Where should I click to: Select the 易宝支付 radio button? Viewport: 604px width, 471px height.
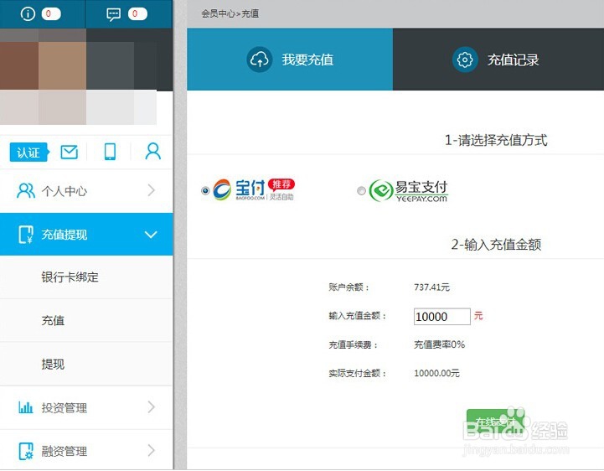tap(361, 191)
